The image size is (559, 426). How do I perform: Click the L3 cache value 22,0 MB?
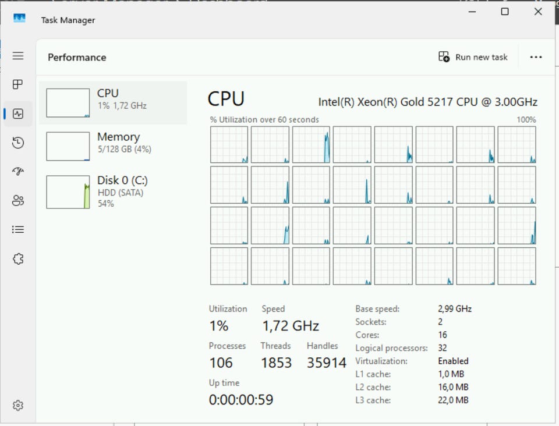(x=453, y=400)
